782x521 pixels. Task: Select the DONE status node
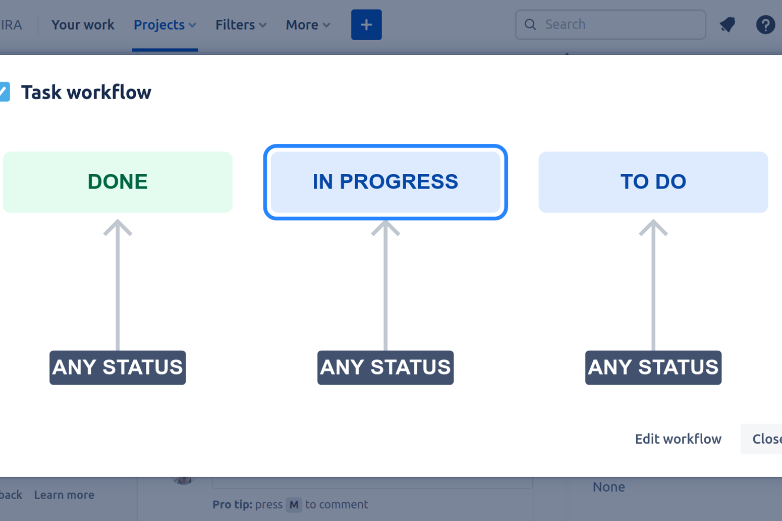coord(118,182)
